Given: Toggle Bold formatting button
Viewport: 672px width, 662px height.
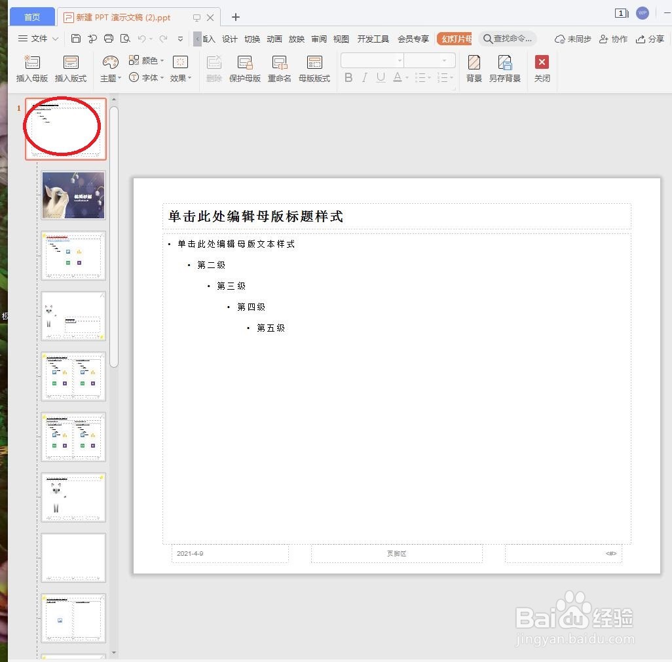Looking at the screenshot, I should click(x=348, y=77).
